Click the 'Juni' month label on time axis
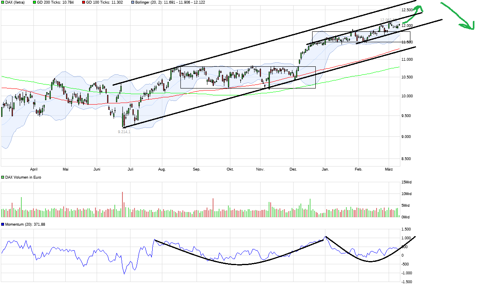The image size is (499, 286). tap(97, 169)
